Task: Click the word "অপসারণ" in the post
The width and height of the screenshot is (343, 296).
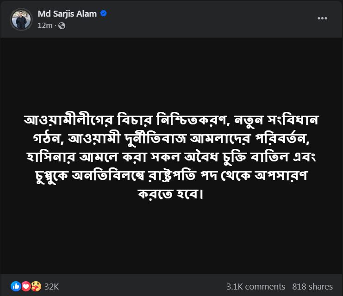Action: pos(281,176)
